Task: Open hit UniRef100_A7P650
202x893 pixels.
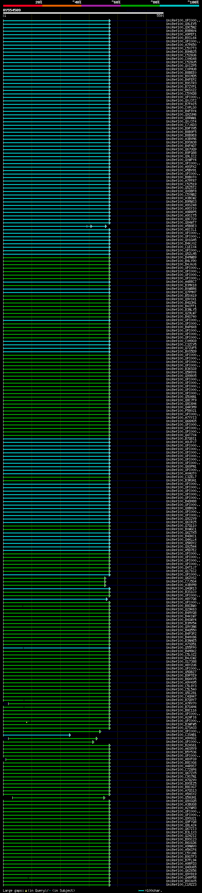Action: click(x=181, y=45)
